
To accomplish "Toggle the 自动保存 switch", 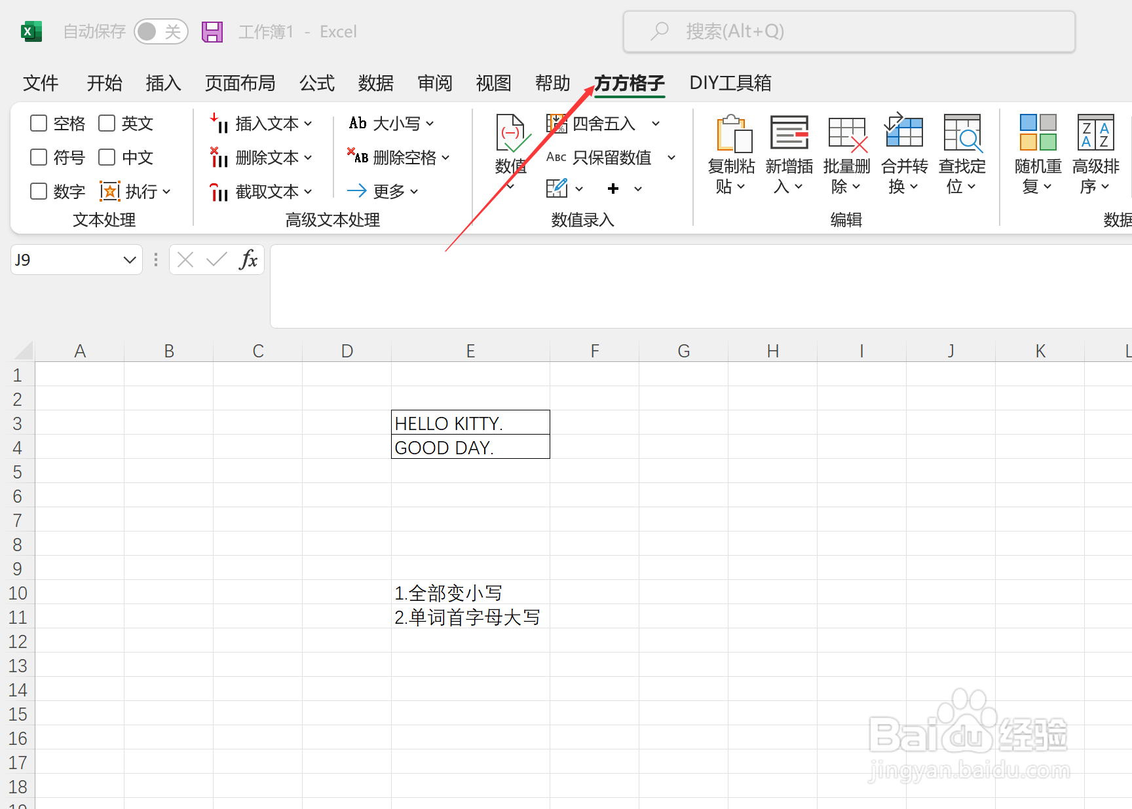I will (160, 31).
